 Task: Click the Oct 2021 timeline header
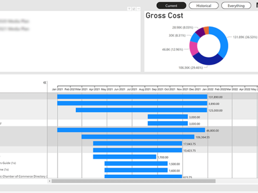click(170, 89)
